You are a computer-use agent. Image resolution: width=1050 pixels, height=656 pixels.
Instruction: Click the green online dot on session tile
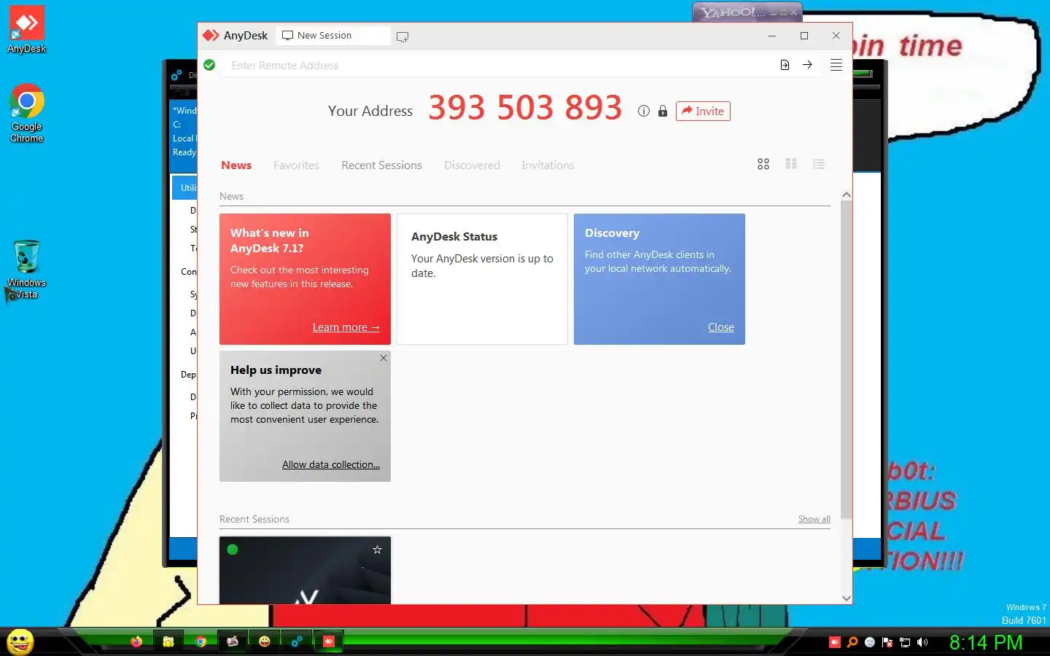click(233, 550)
